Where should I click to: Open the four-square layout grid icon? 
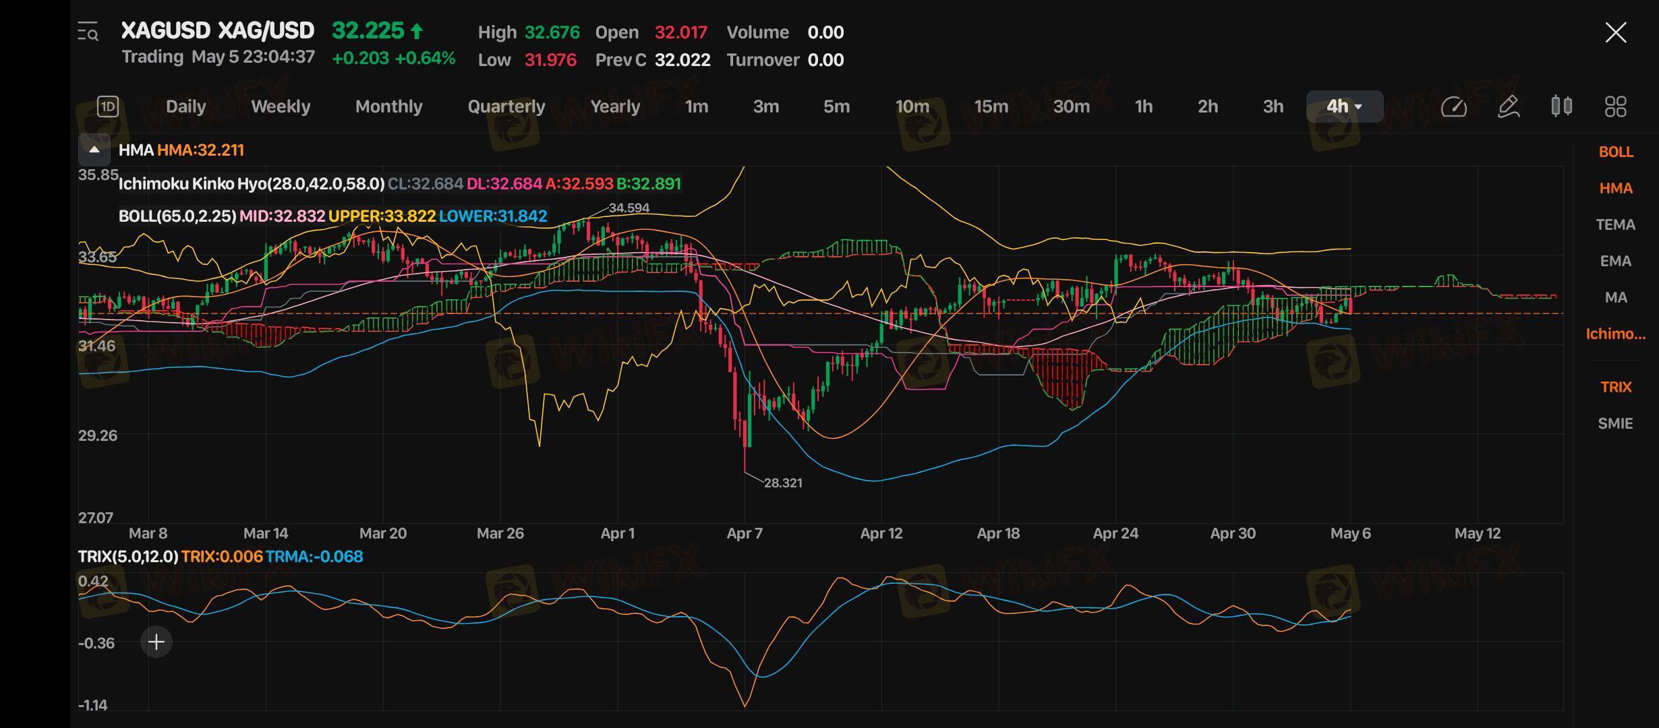pos(1615,107)
